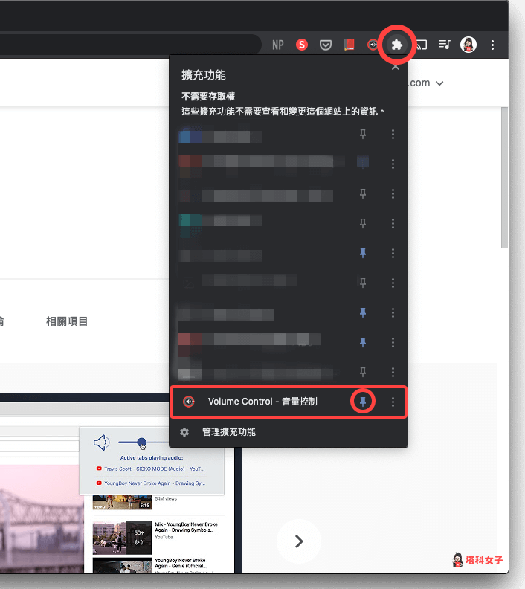Click the gear icon beside 管理擴充功能
This screenshot has height=589, width=525.
coord(184,432)
